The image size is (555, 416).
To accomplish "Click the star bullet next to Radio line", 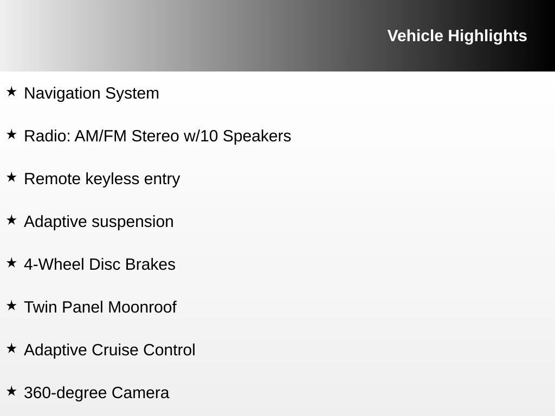I will [11, 134].
